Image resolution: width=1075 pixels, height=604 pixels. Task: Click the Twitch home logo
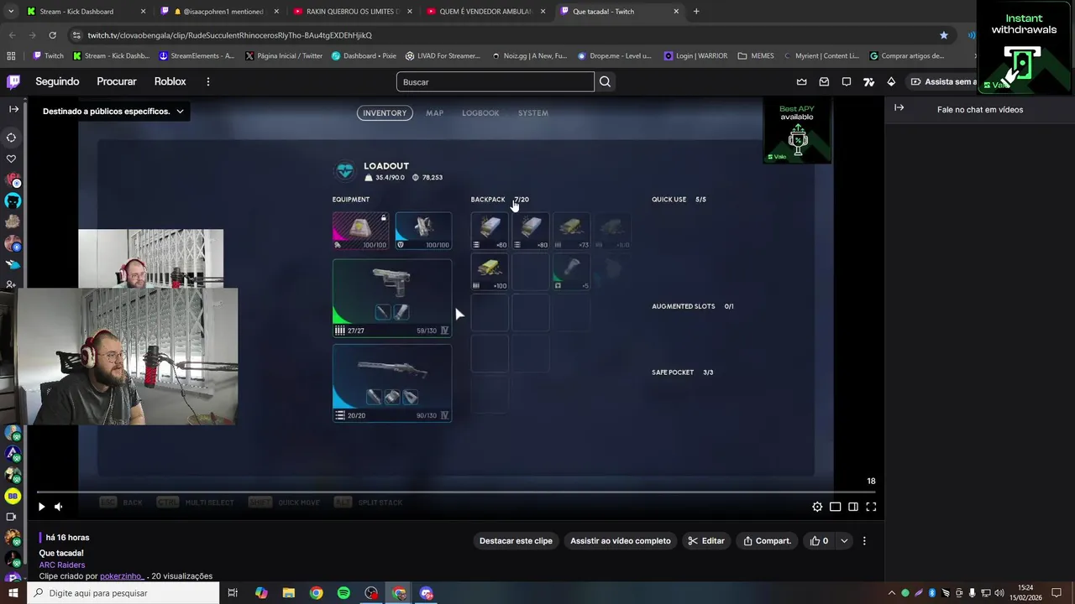tap(13, 81)
